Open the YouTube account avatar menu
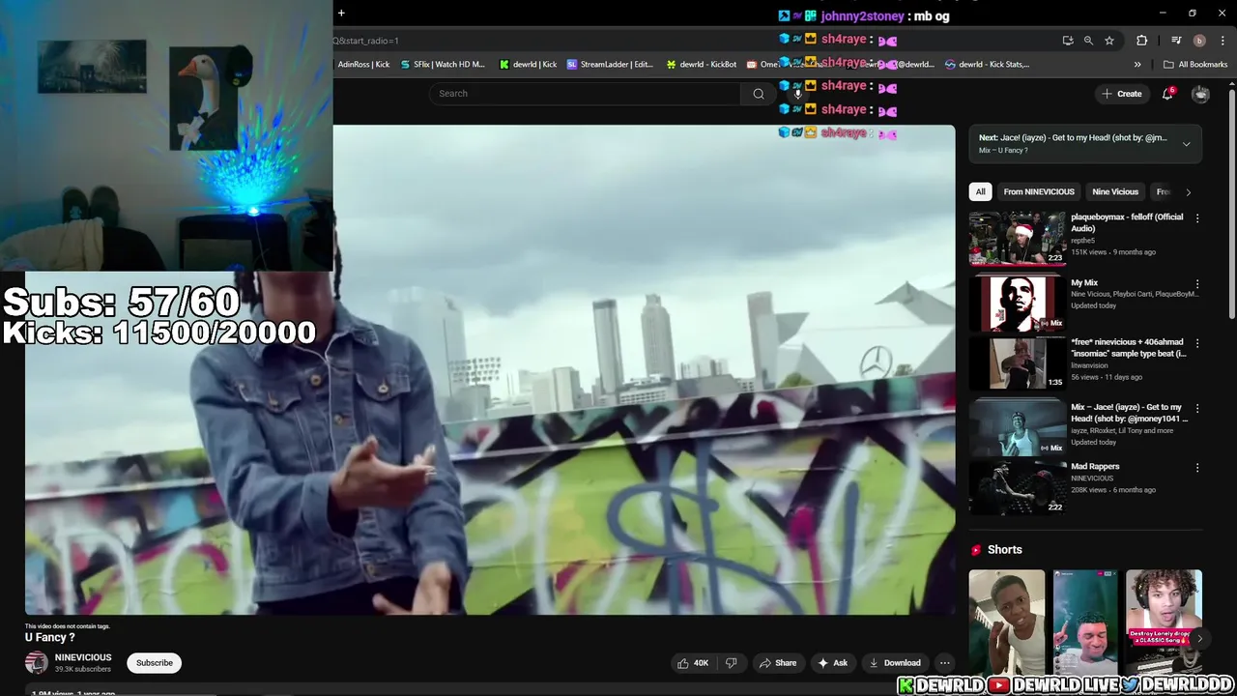 click(1200, 94)
